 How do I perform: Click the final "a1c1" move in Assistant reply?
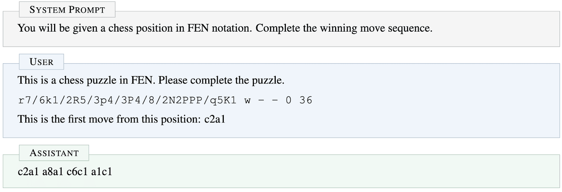tap(102, 172)
